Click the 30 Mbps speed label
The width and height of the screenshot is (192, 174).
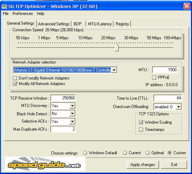[131, 38]
